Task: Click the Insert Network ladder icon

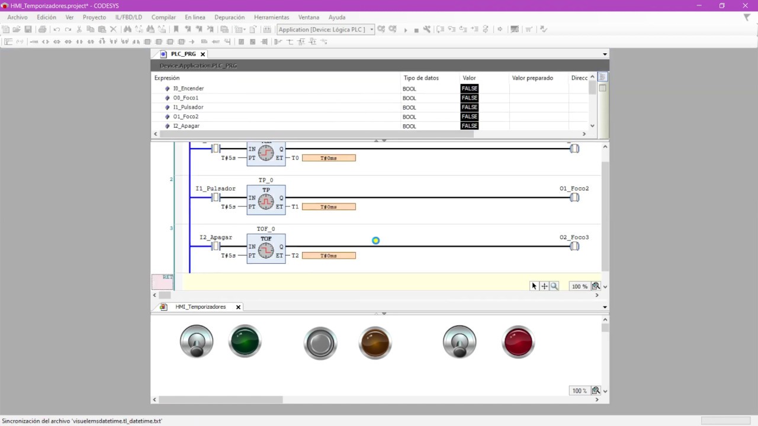Action: (8, 41)
